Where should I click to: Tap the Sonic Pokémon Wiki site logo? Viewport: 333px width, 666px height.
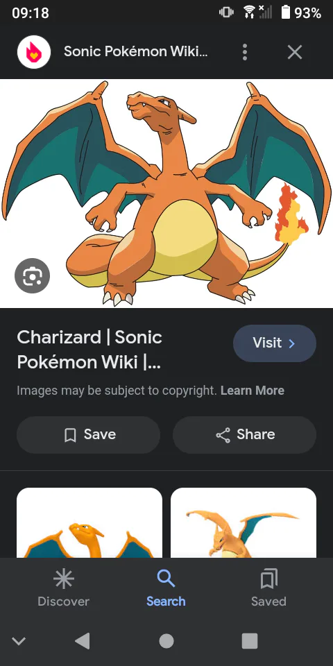(x=34, y=52)
